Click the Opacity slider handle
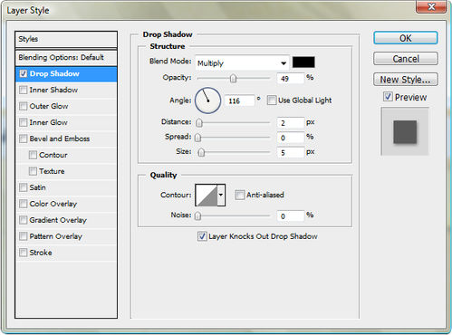 (x=233, y=79)
